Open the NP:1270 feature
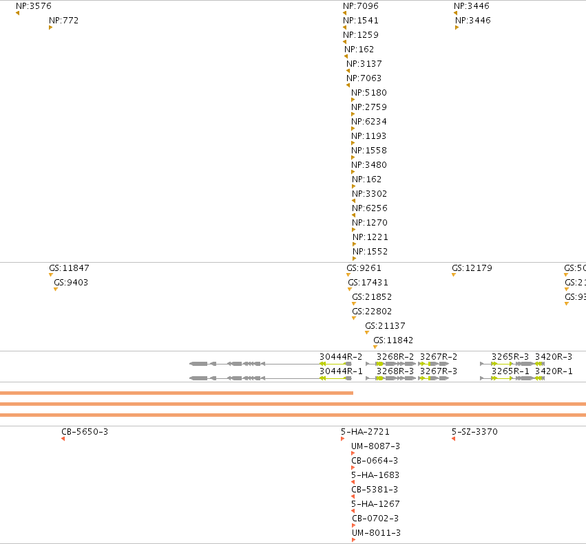 [370, 223]
